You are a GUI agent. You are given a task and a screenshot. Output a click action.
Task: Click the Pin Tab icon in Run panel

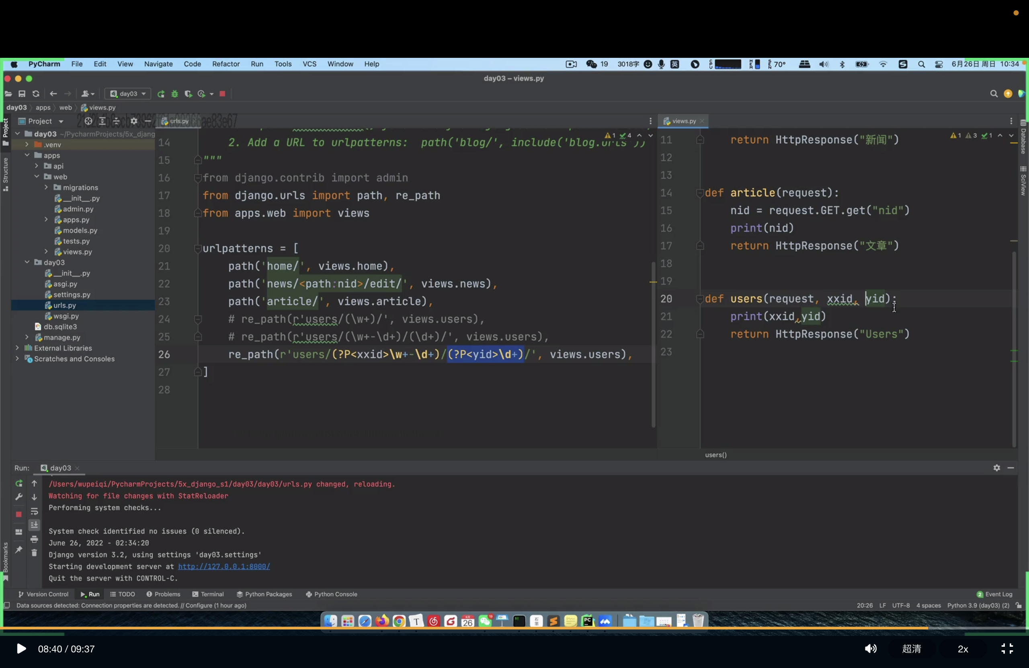coord(18,550)
